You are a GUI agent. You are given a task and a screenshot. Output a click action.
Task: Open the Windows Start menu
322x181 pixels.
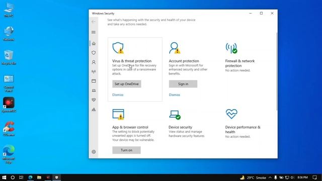[4, 177]
